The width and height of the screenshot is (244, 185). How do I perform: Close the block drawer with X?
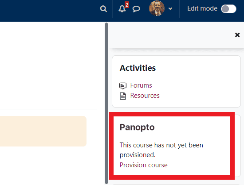click(x=237, y=35)
